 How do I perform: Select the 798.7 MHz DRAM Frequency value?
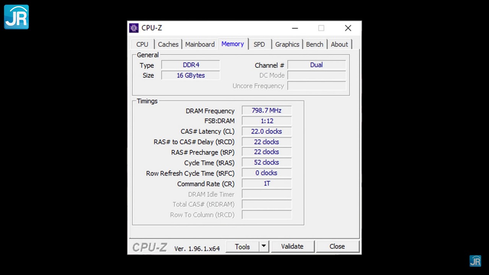[267, 110]
